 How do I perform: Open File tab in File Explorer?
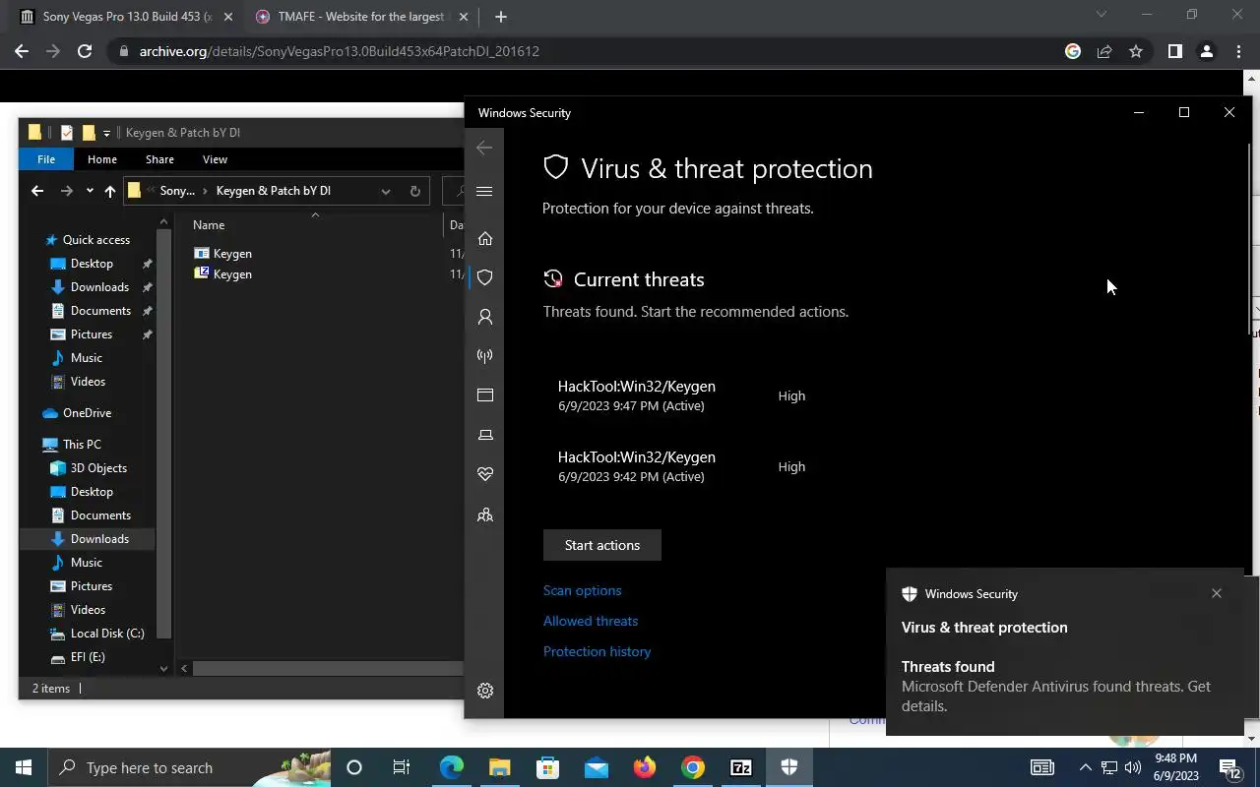46,159
